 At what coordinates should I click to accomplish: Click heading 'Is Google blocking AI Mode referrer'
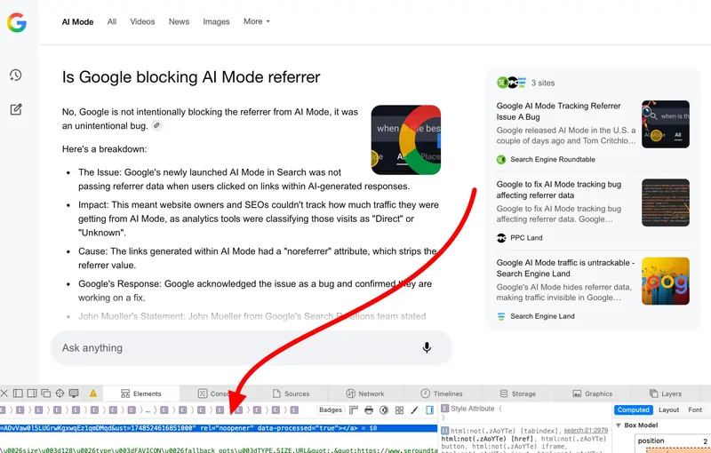coord(191,77)
